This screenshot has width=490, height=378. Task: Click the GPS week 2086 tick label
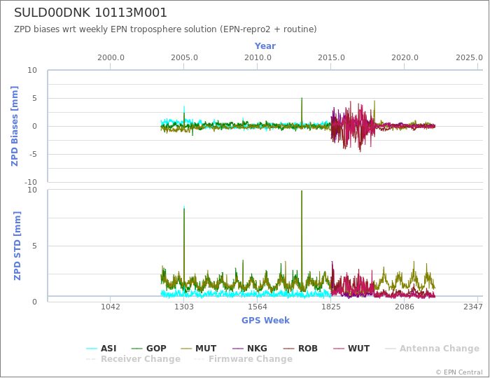pyautogui.click(x=405, y=307)
